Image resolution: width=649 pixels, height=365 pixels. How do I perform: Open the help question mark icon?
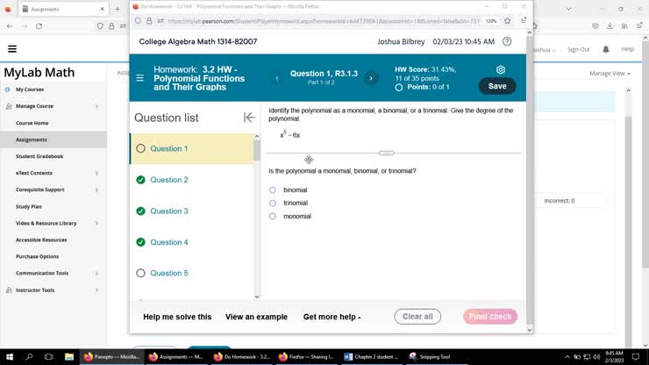point(507,41)
